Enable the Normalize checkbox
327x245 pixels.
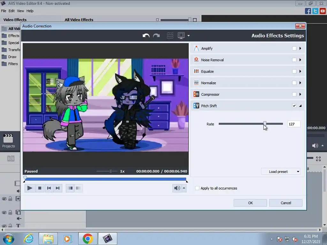coord(294,83)
